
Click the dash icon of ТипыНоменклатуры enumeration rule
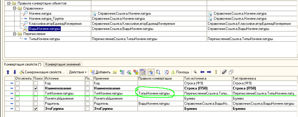[26, 39]
